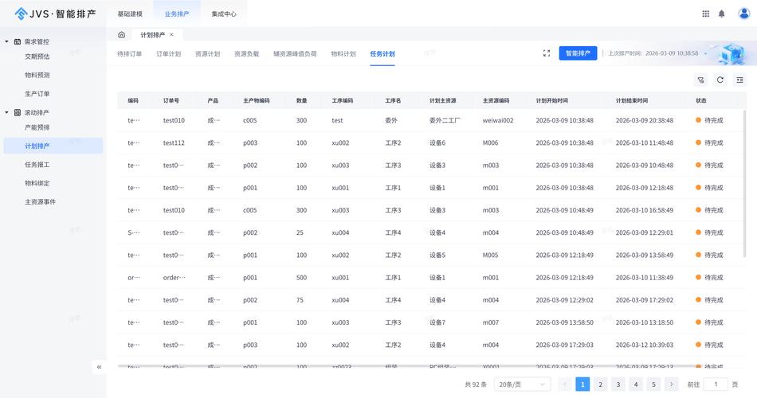Go to next page arrow

671,384
